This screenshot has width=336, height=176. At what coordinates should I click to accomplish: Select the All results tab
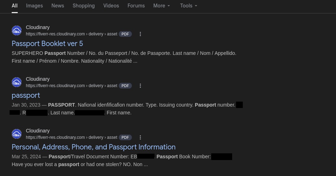15,6
